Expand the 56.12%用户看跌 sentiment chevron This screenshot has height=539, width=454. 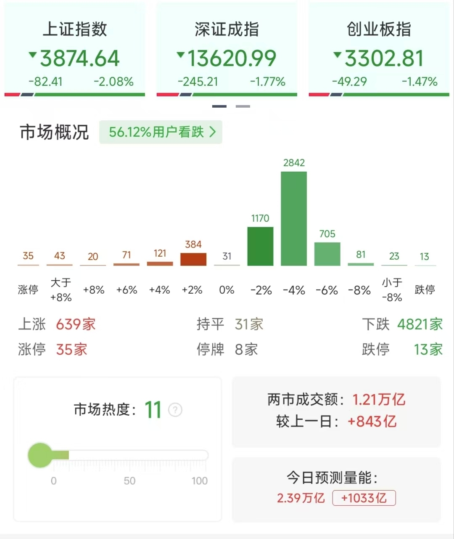213,132
